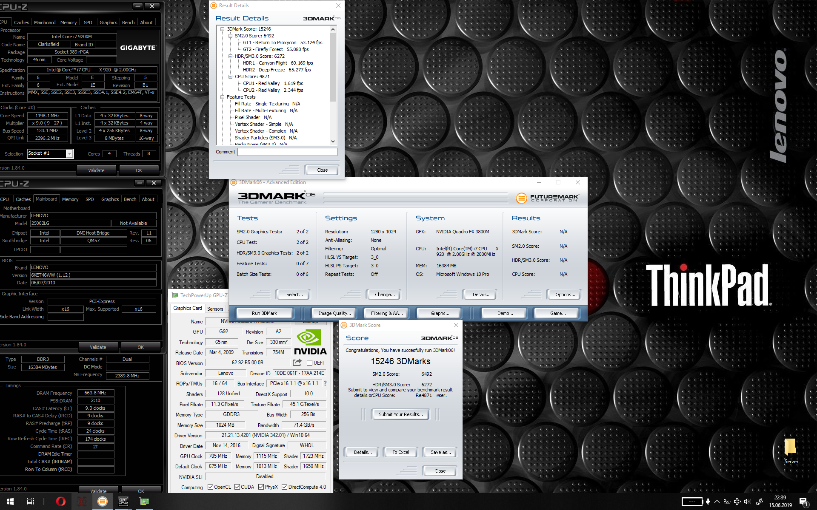817x510 pixels.
Task: Click scroll down arrow in Result Details
Action: point(333,142)
